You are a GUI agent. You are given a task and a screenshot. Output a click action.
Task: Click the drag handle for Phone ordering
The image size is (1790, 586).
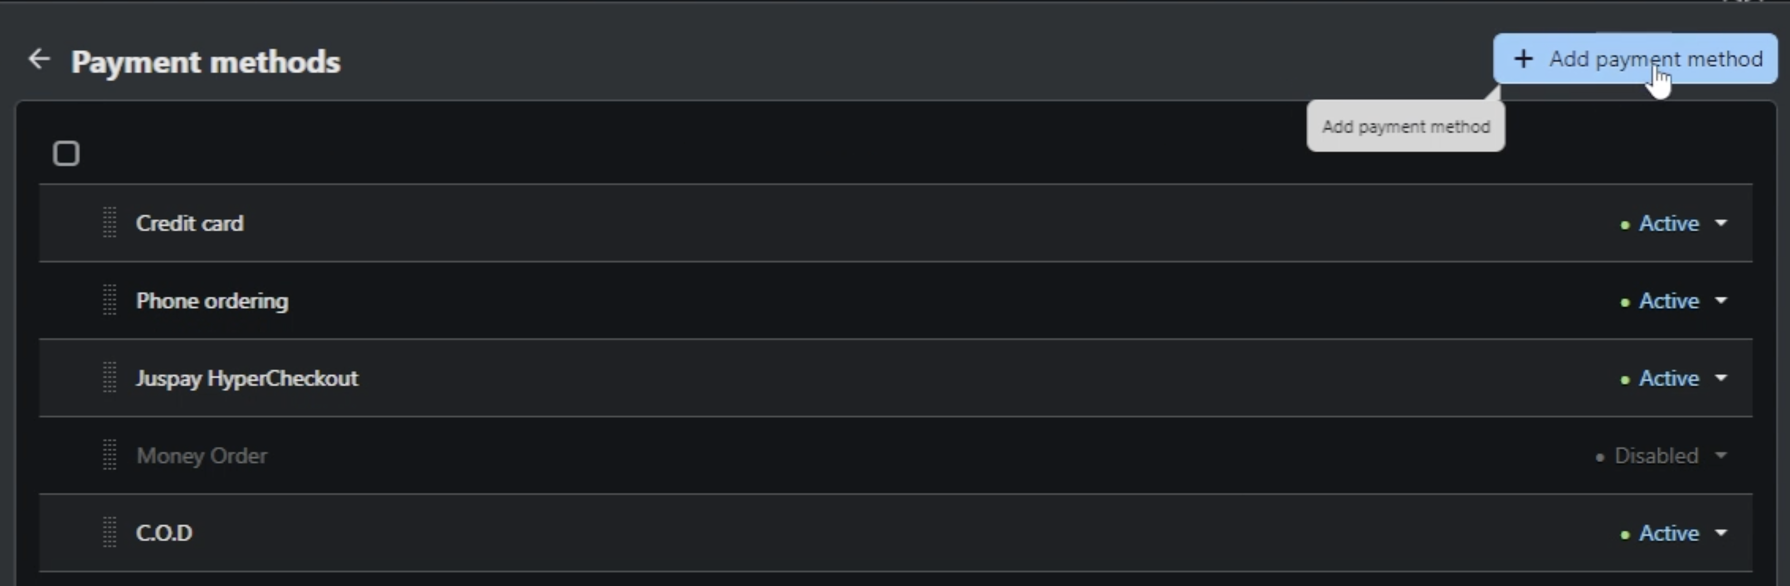point(110,300)
